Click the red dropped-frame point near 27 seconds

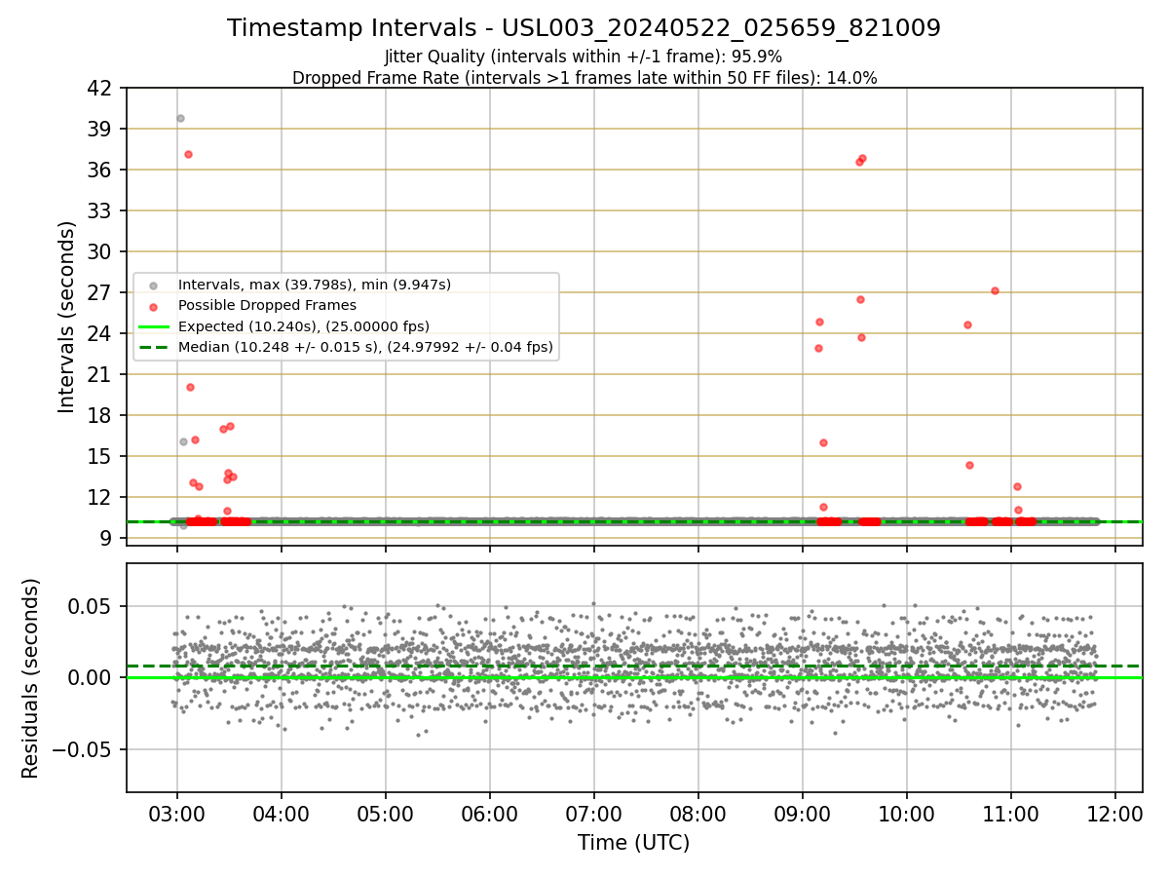[x=995, y=290]
